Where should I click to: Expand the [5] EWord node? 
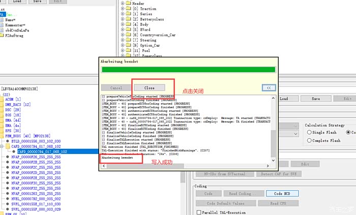click(123, 29)
